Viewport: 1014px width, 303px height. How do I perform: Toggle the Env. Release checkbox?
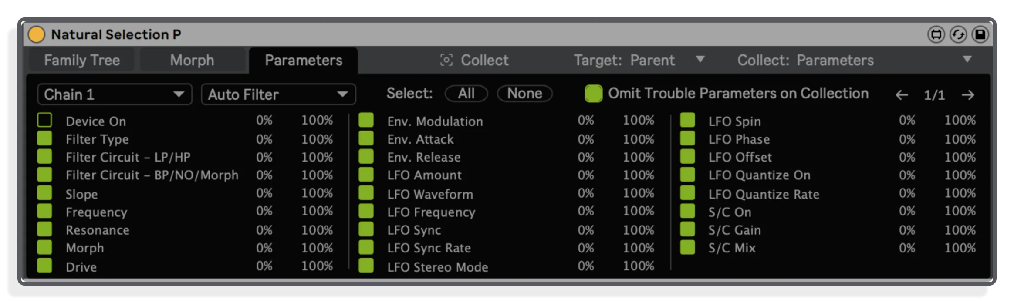(366, 156)
